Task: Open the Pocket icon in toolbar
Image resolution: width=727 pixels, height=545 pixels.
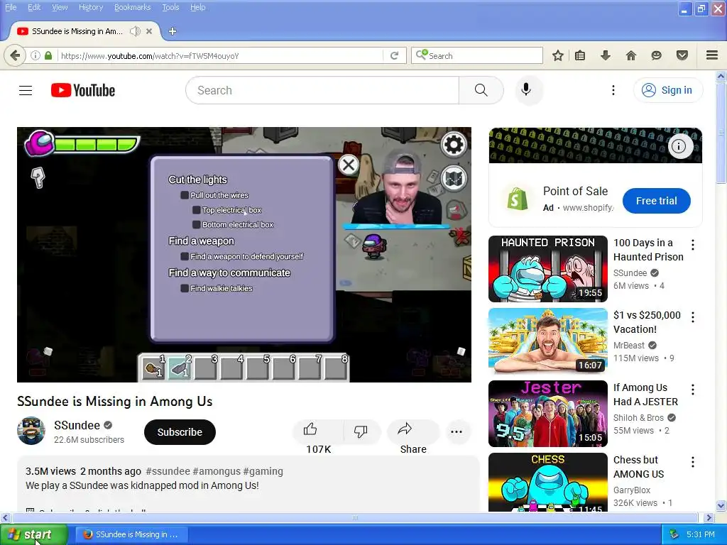Action: (682, 55)
